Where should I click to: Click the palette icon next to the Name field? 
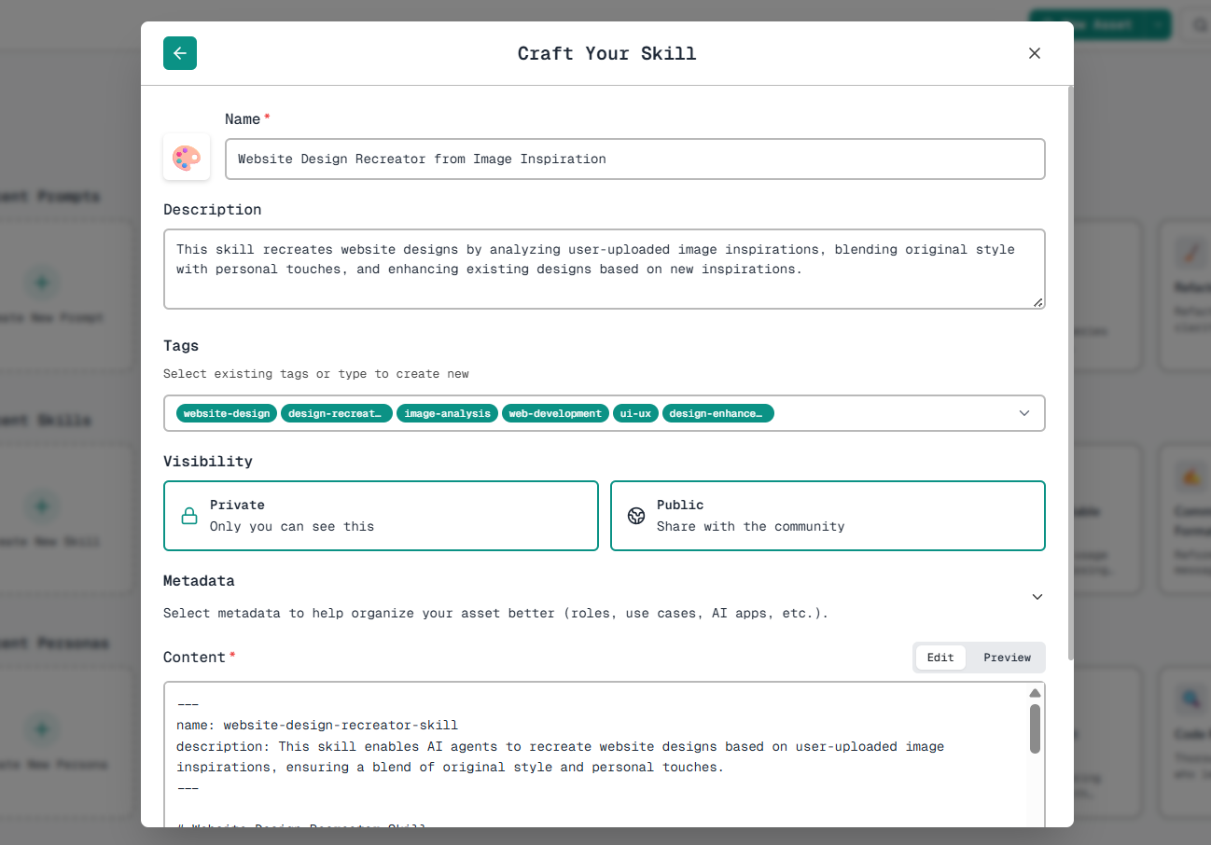tap(186, 158)
